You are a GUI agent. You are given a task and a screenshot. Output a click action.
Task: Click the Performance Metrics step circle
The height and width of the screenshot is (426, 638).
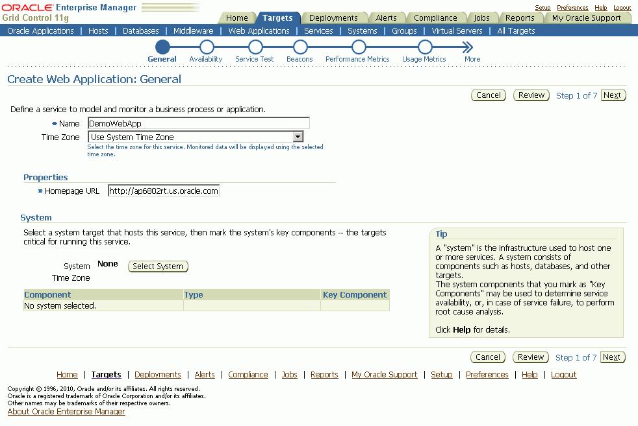(x=358, y=47)
